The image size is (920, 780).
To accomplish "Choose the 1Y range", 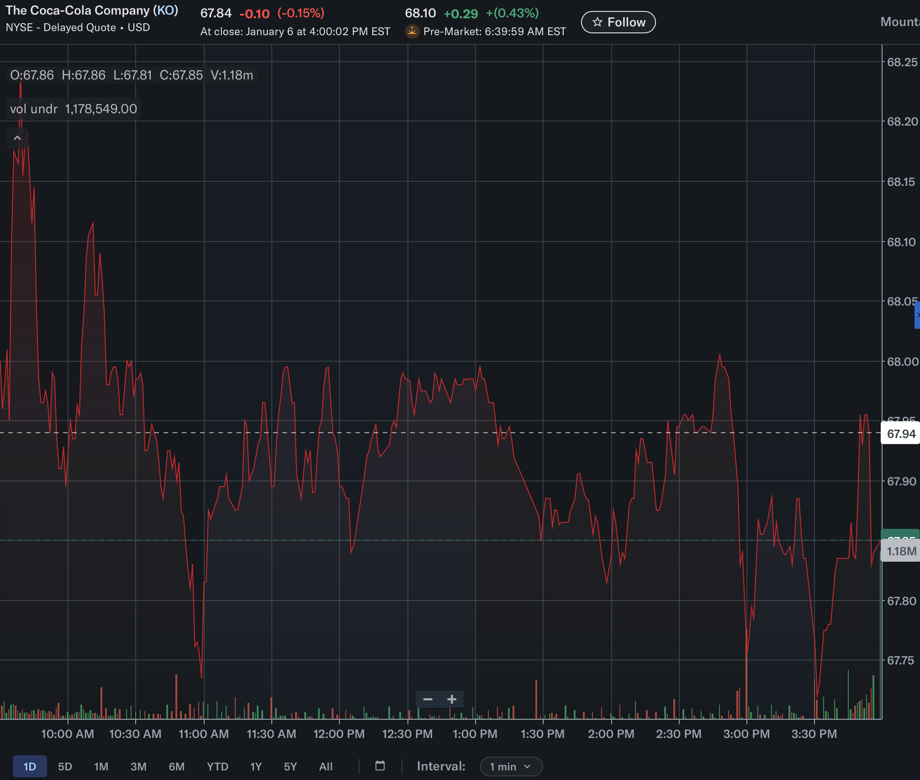I will click(x=256, y=766).
